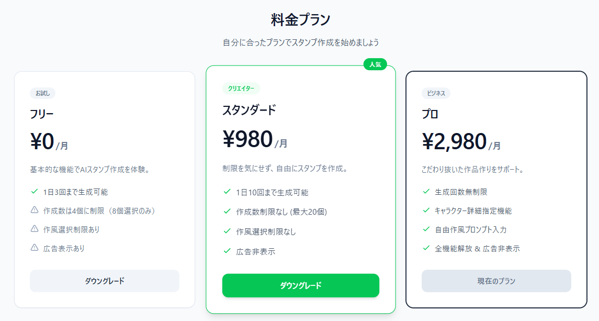Click the warning icon beside 作風選択制限あり

tap(35, 229)
